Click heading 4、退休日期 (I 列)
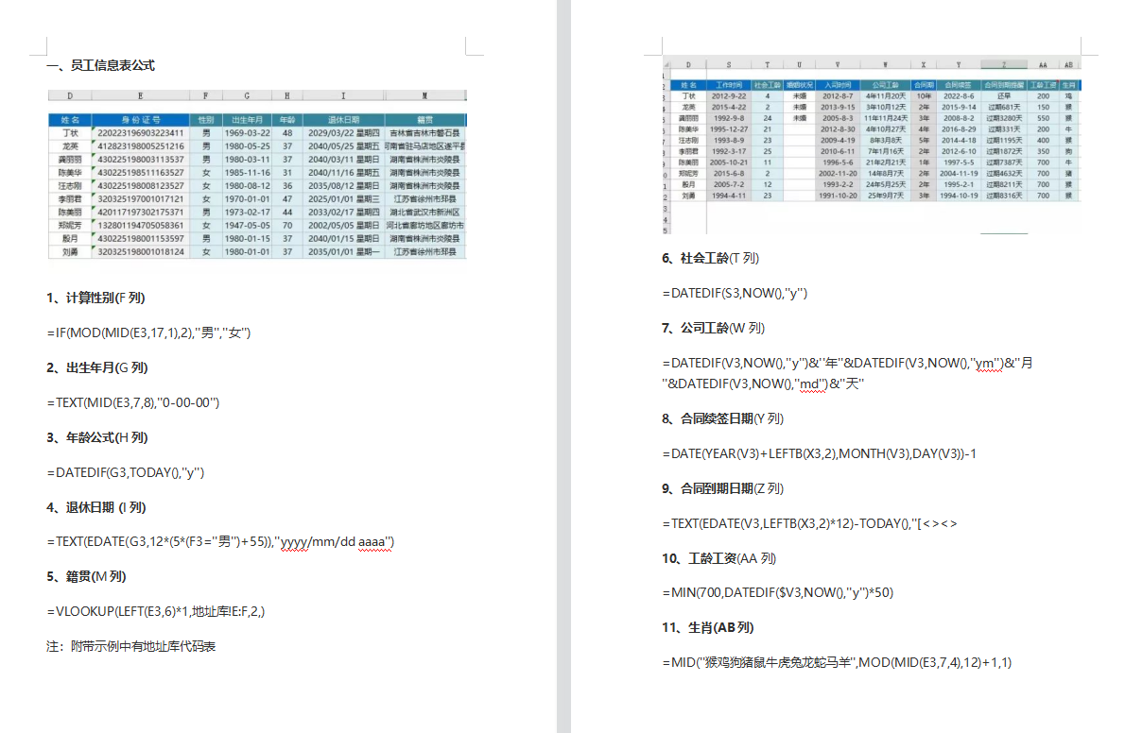The image size is (1125, 733). pos(96,508)
